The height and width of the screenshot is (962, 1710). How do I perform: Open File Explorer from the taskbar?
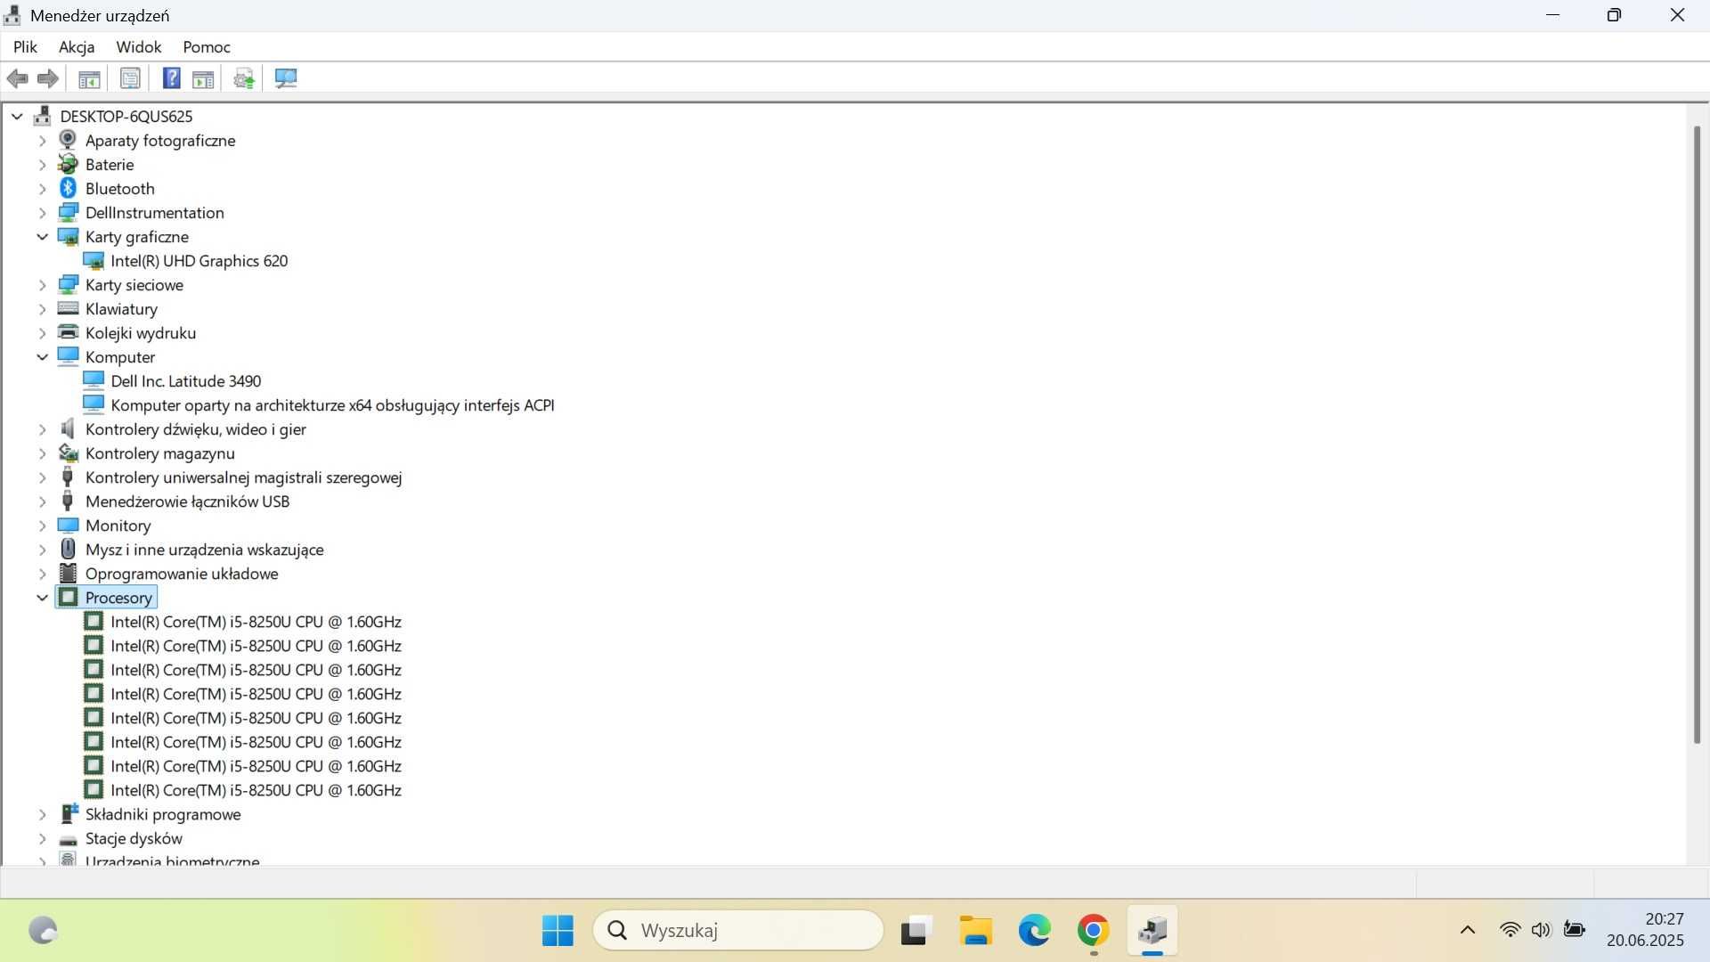(975, 931)
